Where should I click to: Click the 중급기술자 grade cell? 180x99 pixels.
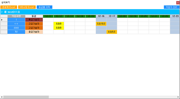click(34, 32)
